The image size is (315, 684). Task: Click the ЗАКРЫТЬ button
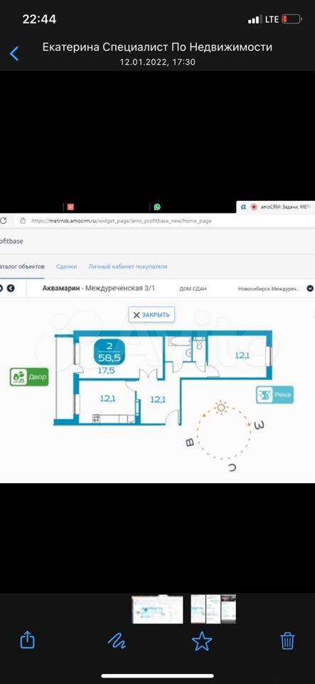(x=151, y=315)
